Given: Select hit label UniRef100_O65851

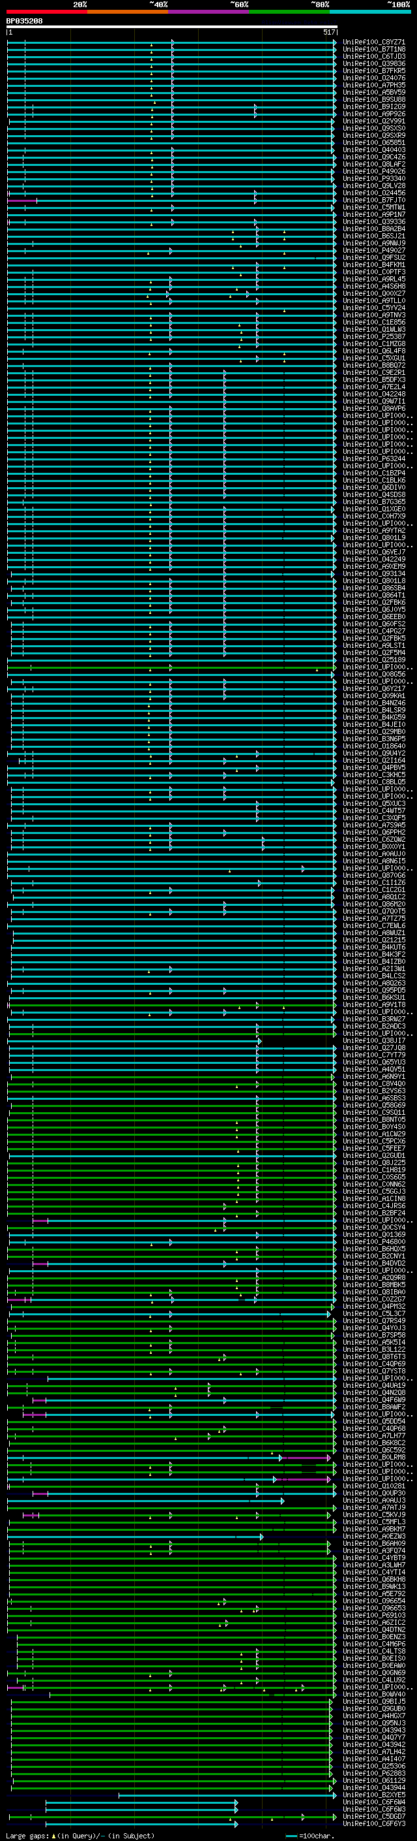Looking at the screenshot, I should click(374, 143).
